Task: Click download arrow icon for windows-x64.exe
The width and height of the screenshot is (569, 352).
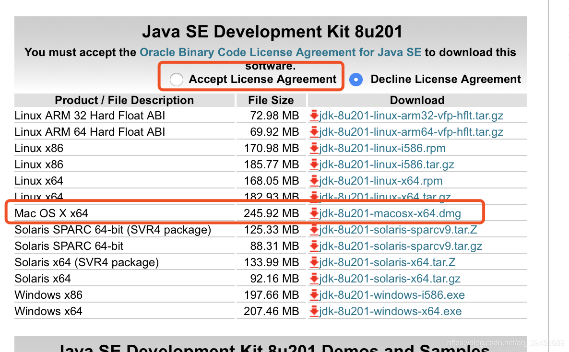Action: pyautogui.click(x=314, y=311)
